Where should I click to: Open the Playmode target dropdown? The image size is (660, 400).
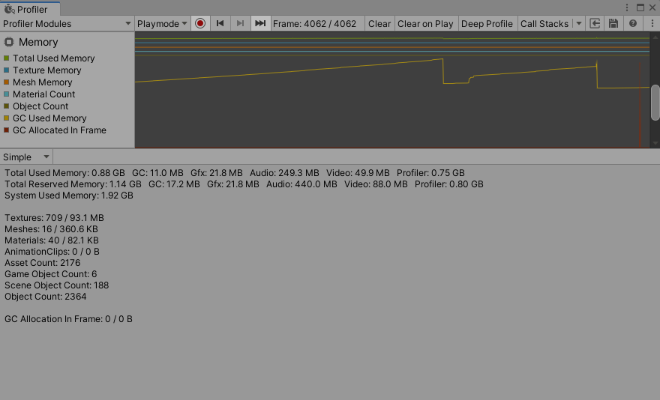pyautogui.click(x=162, y=23)
